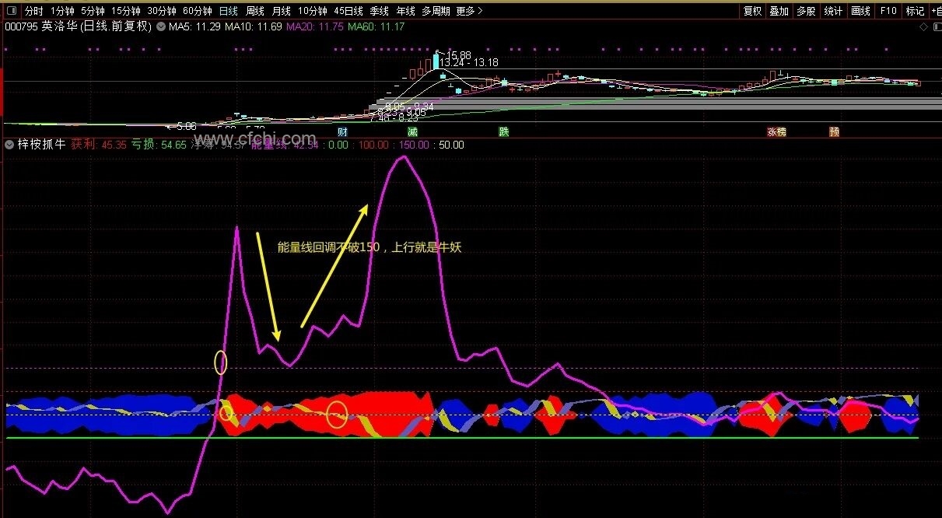Select the 10分钟 period tab
The image size is (942, 518).
(313, 11)
